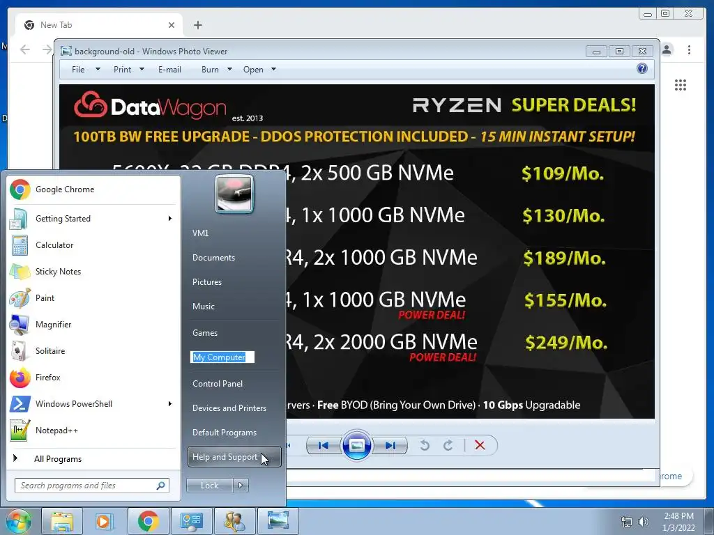
Task: Open Documents from Start menu
Action: tap(234, 258)
